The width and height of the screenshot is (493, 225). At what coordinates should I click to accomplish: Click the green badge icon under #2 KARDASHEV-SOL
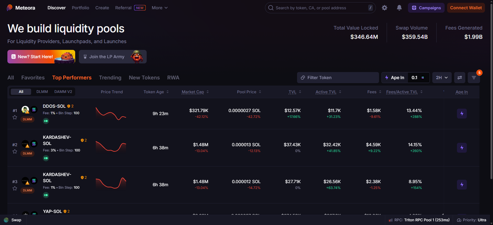46,158
